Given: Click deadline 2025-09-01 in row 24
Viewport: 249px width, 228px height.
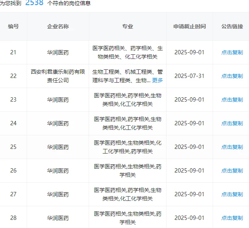Looking at the screenshot, I should 189,123.
